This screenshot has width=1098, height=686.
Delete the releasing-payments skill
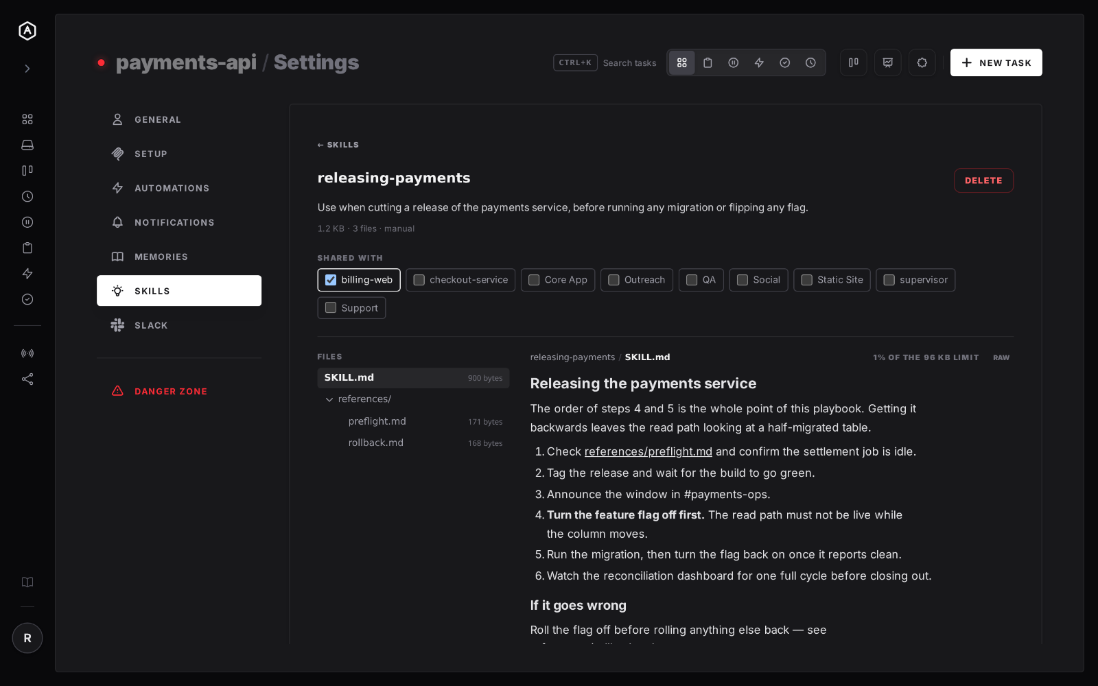pyautogui.click(x=983, y=180)
